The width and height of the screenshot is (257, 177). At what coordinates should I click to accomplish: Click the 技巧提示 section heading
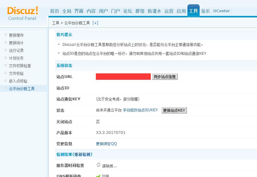tap(64, 35)
